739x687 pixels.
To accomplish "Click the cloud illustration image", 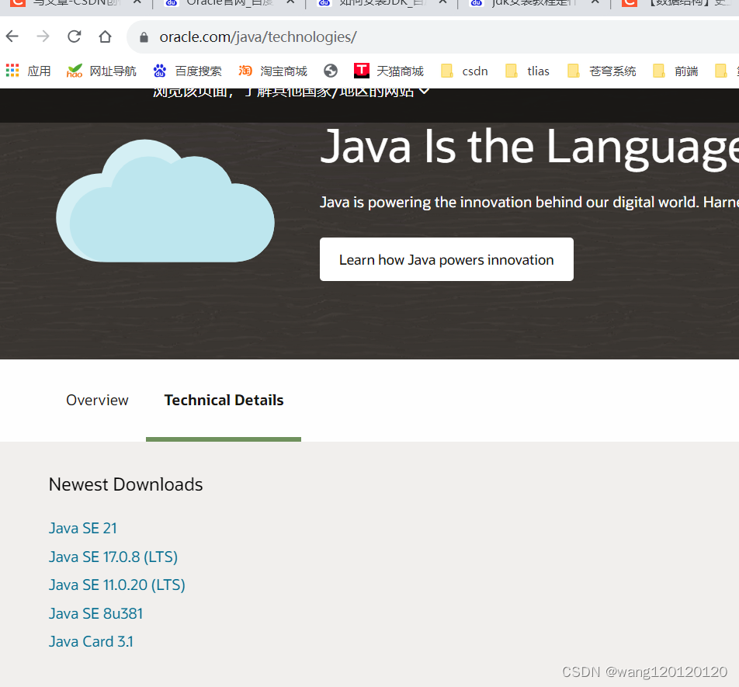I will tap(165, 201).
